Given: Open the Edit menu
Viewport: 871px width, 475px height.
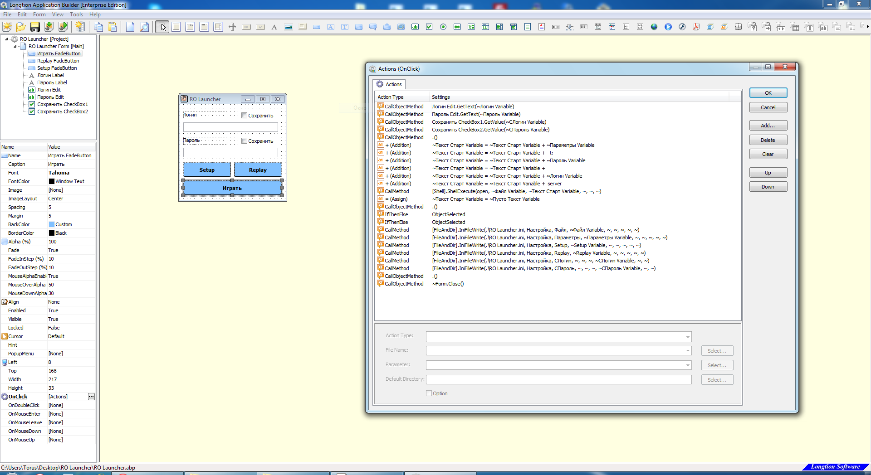Looking at the screenshot, I should [22, 15].
